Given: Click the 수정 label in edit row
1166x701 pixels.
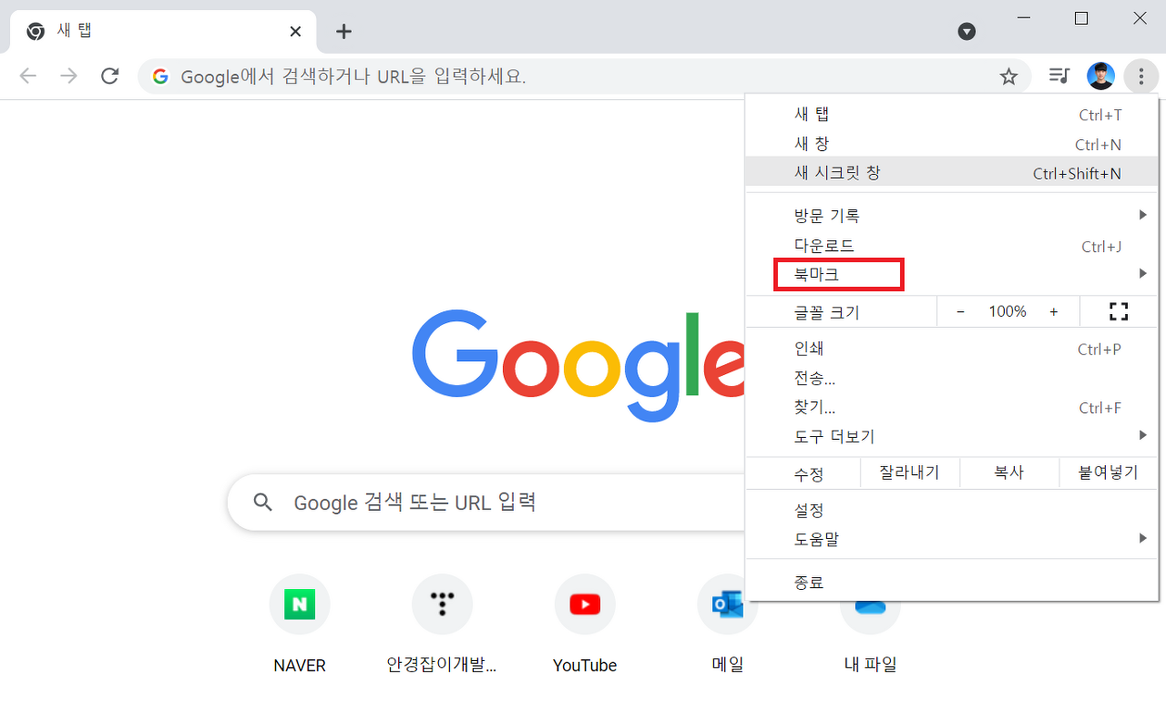Looking at the screenshot, I should click(x=809, y=474).
